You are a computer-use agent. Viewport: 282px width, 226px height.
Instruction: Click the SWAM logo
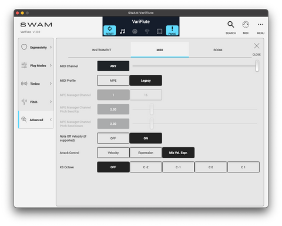coord(36,25)
